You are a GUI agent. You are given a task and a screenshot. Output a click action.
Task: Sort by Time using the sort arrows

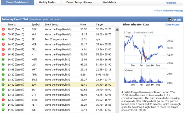tap(15, 25)
